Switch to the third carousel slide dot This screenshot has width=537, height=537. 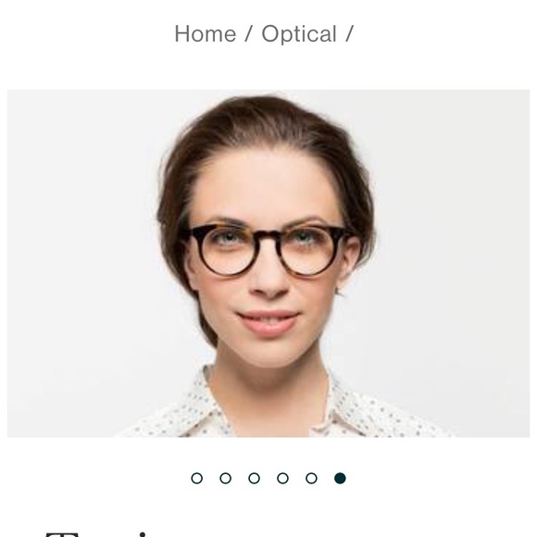click(254, 478)
